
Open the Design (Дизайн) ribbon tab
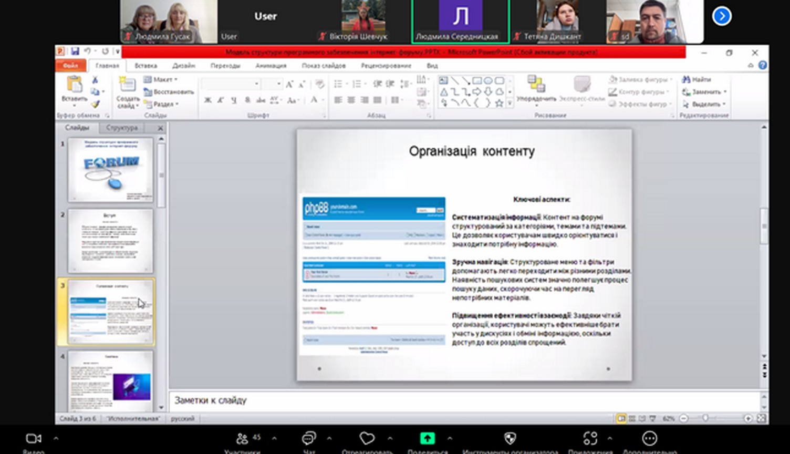[x=184, y=66]
